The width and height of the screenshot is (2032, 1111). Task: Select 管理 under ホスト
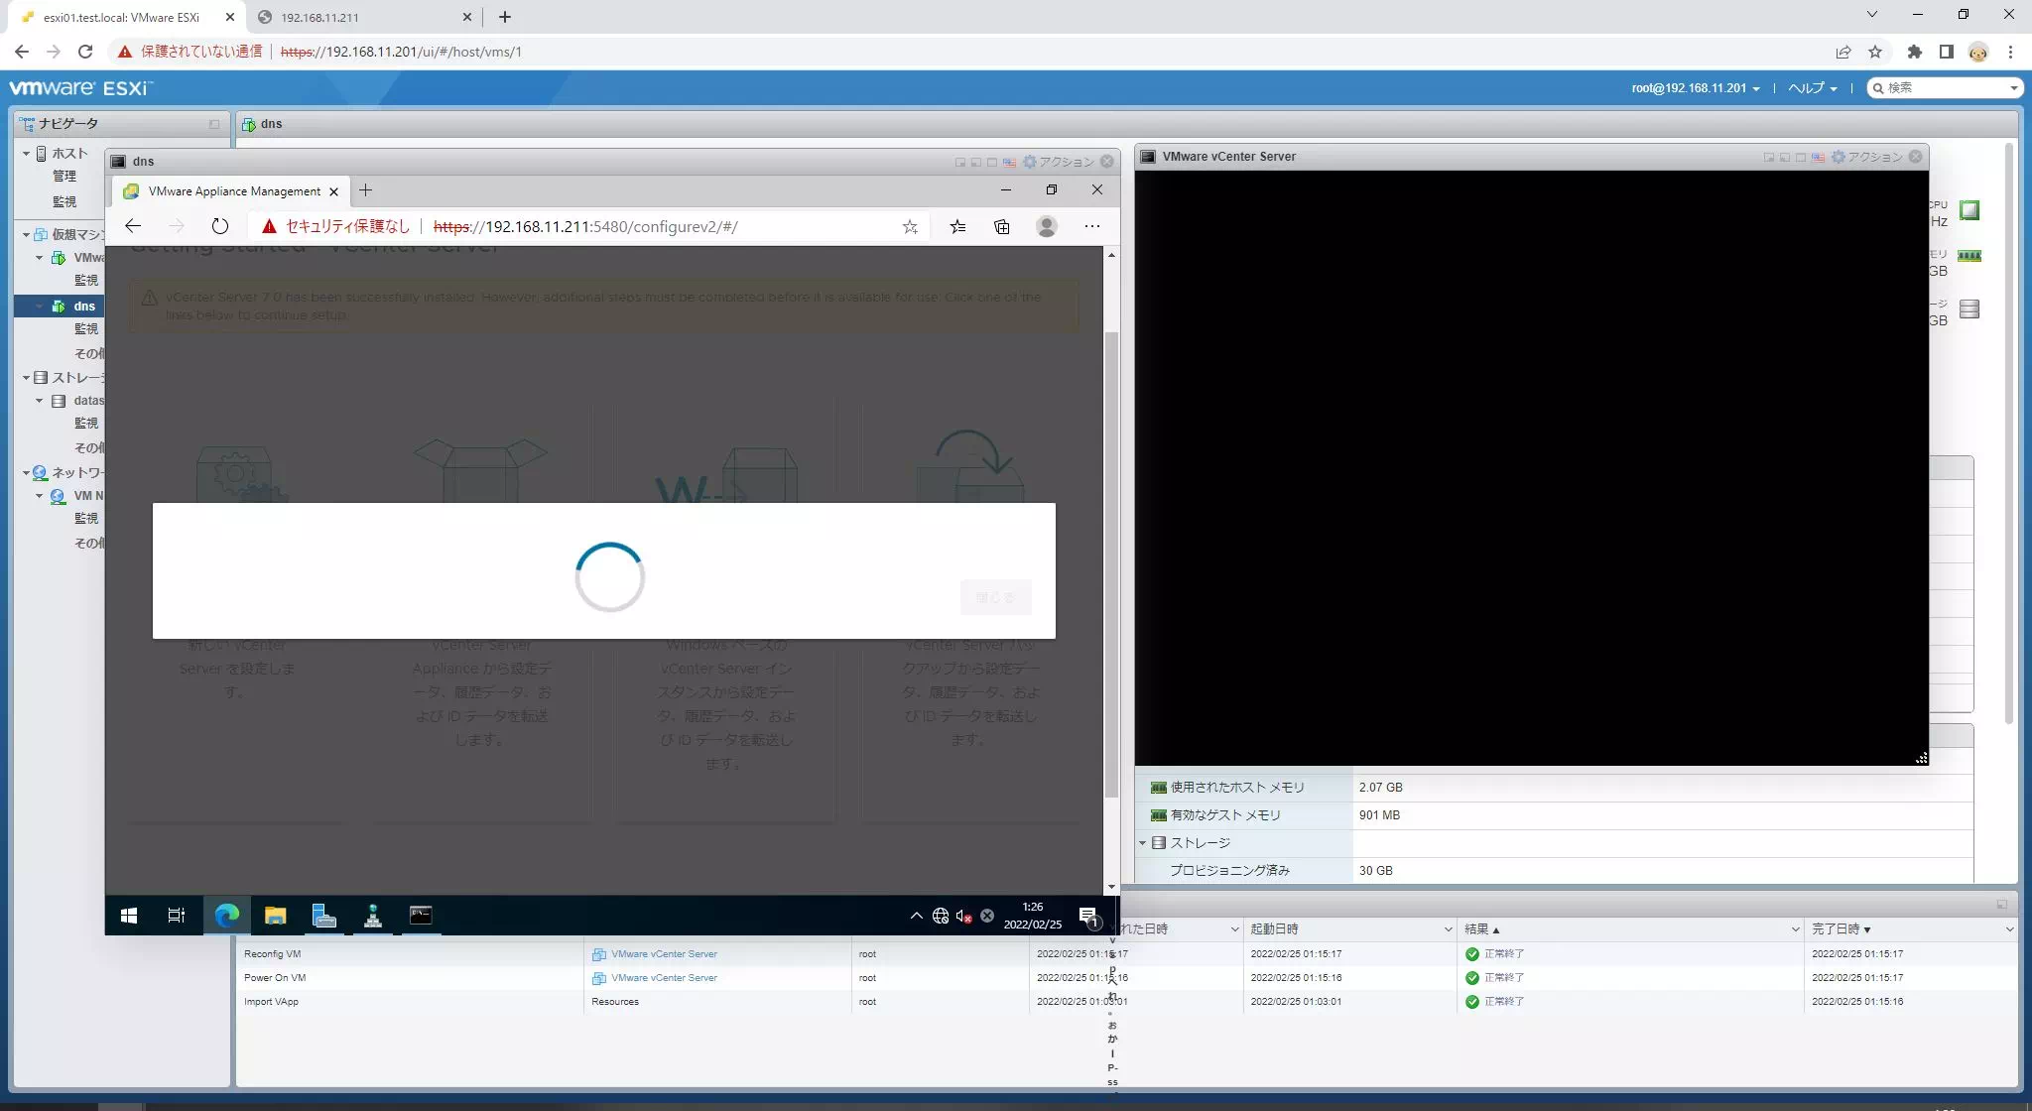coord(64,176)
